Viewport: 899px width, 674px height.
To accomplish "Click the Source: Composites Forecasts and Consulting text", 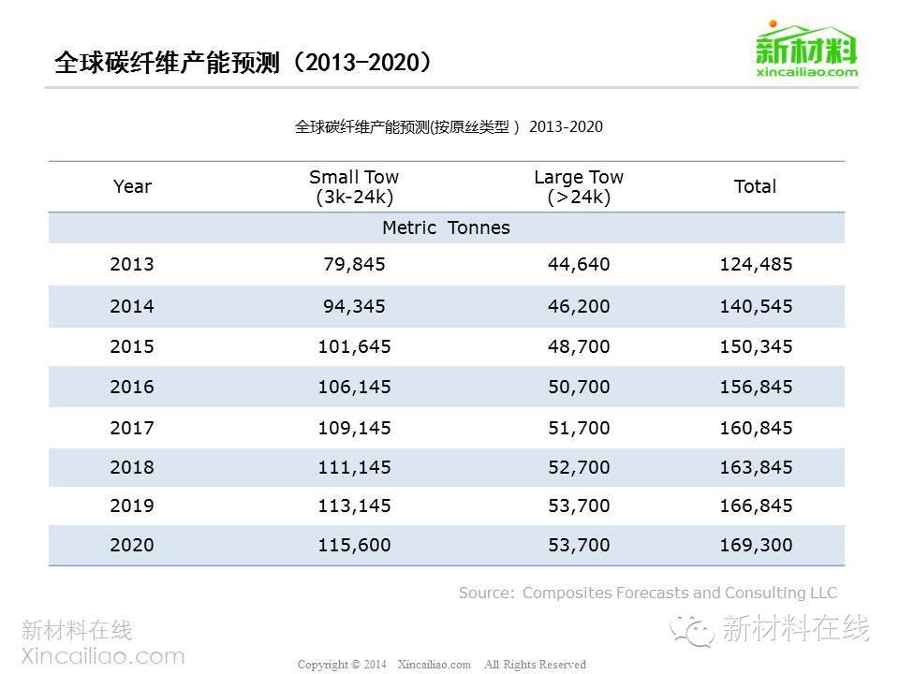I will pyautogui.click(x=647, y=593).
